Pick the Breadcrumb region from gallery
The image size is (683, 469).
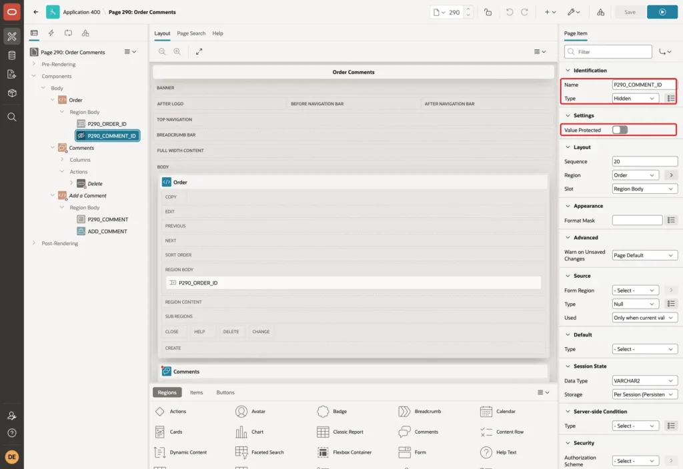[420, 411]
